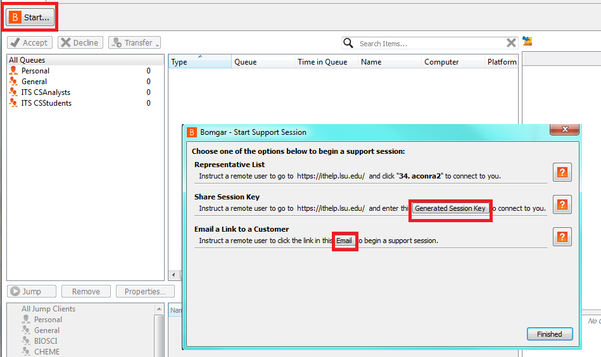Click the Accept button
The height and width of the screenshot is (357, 601).
(30, 42)
